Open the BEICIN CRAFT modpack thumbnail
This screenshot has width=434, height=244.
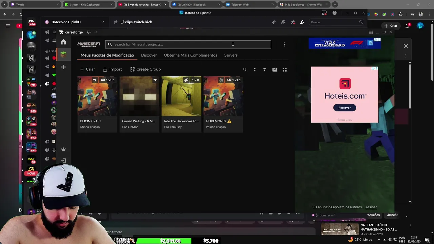tap(97, 96)
